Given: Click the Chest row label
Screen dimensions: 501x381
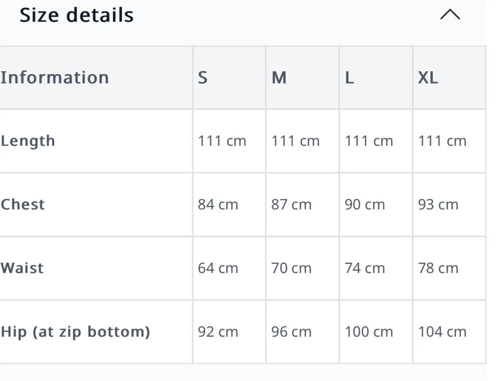Looking at the screenshot, I should (x=23, y=204).
